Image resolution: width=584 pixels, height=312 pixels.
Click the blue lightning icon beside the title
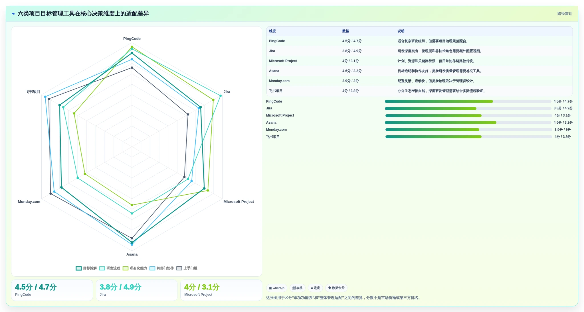tap(13, 14)
